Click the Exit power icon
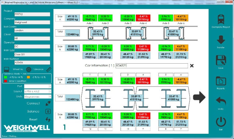The height and width of the screenshot is (139, 234). (221, 122)
